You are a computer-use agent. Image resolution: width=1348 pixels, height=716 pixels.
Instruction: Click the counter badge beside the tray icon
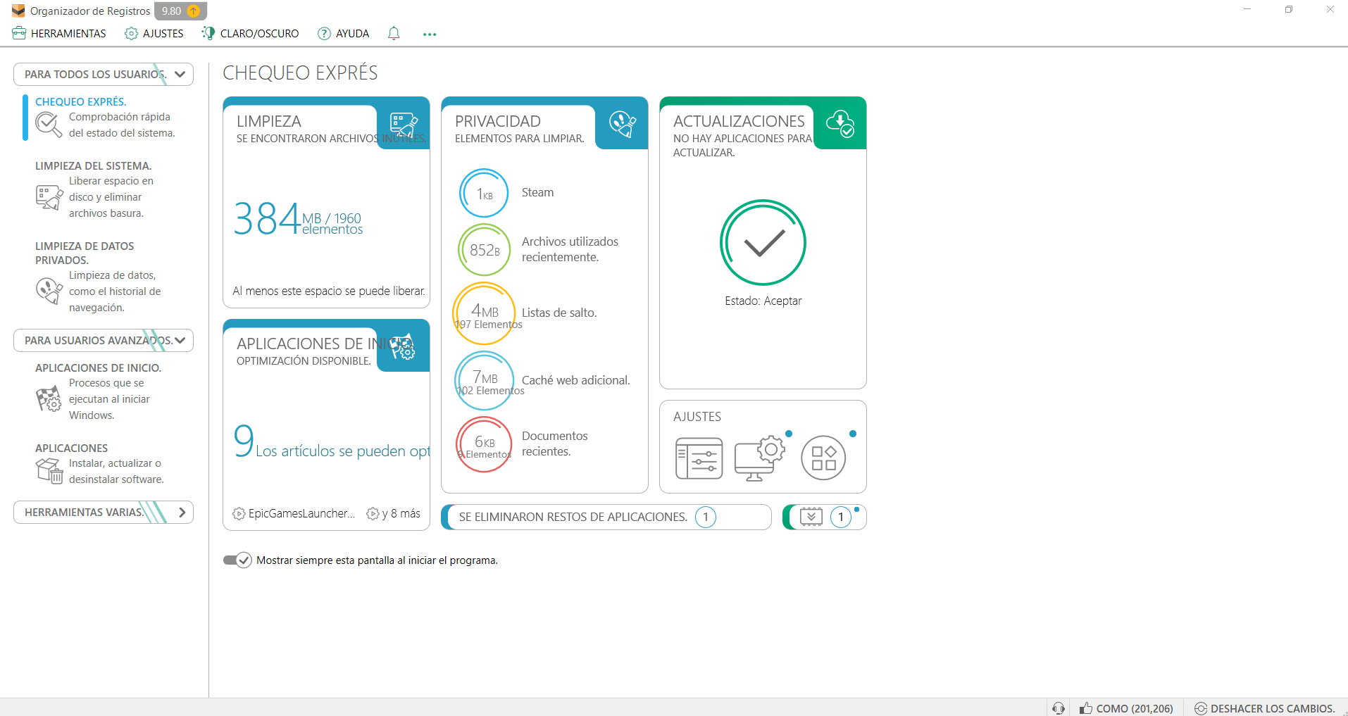coord(840,517)
